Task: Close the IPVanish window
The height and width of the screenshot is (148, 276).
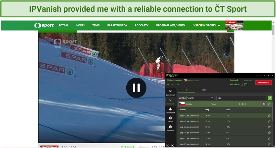Action: pos(273,76)
